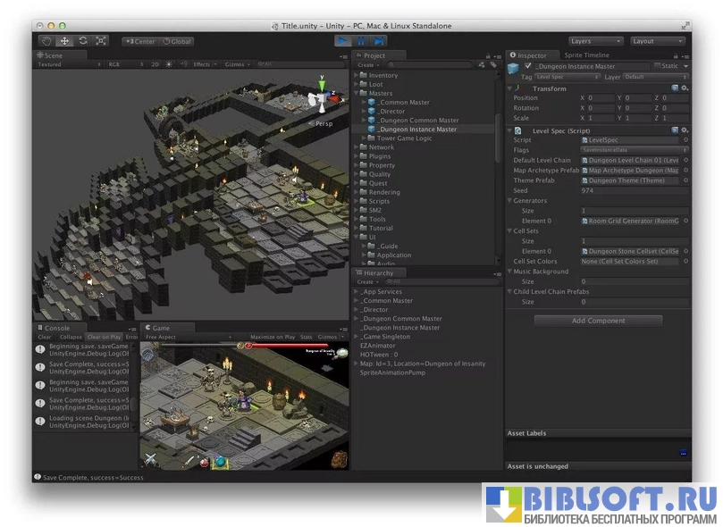Toggle Clear on Play in Console
Screen dimensions: 723x527
[x=104, y=338]
